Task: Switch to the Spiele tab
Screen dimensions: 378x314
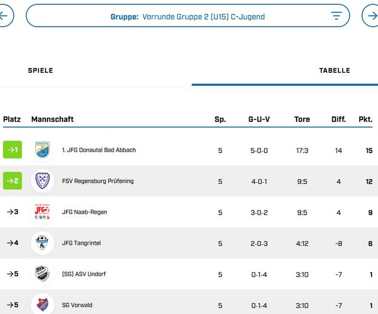Action: point(41,70)
